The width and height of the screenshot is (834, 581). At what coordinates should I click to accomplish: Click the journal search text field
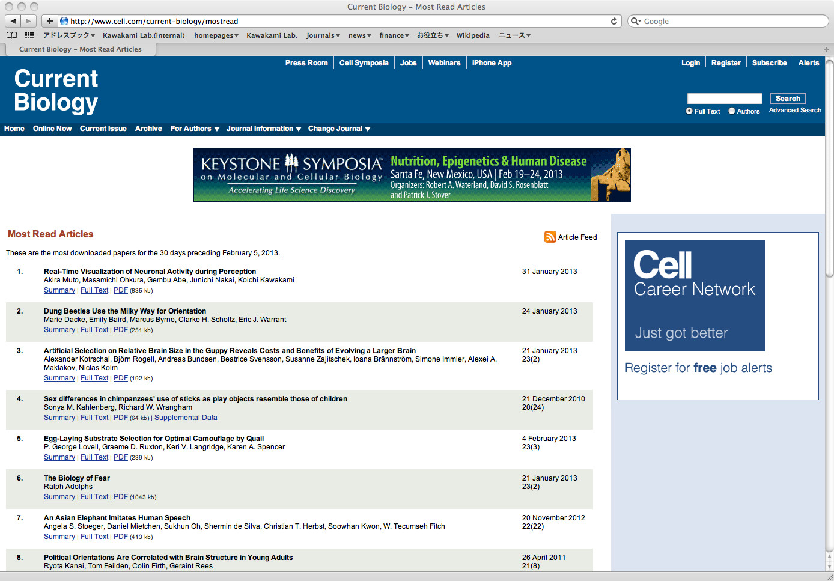point(724,99)
